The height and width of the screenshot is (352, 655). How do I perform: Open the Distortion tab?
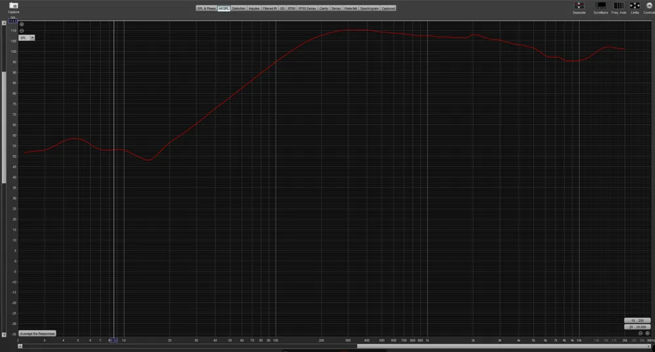point(238,9)
